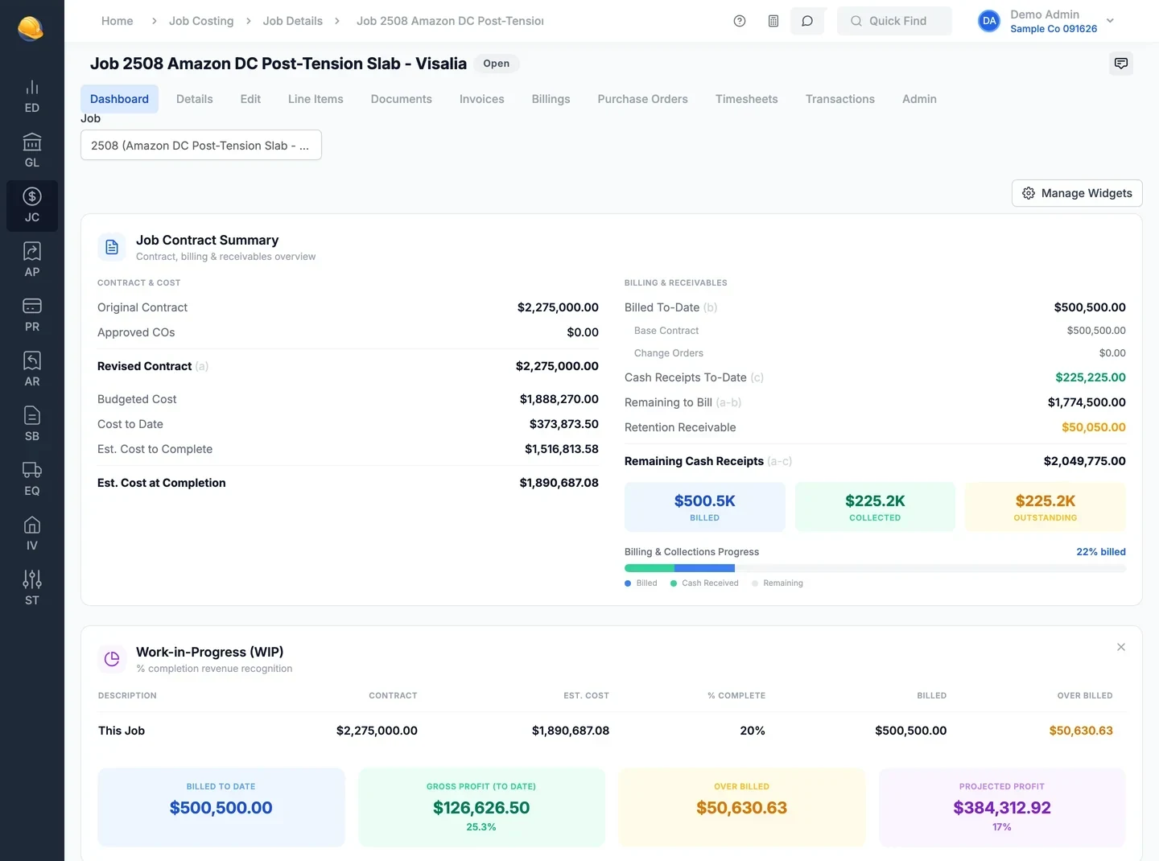This screenshot has width=1159, height=861.
Task: Open the PR payroll module
Action: tap(32, 315)
